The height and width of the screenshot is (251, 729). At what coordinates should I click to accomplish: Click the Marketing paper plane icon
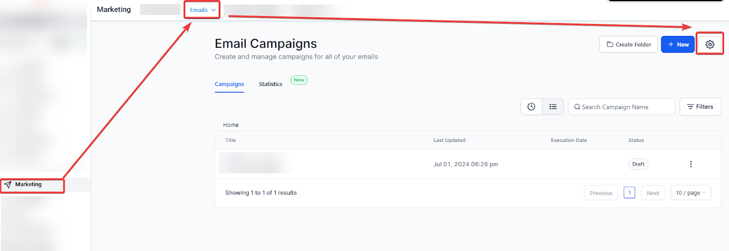[8, 185]
